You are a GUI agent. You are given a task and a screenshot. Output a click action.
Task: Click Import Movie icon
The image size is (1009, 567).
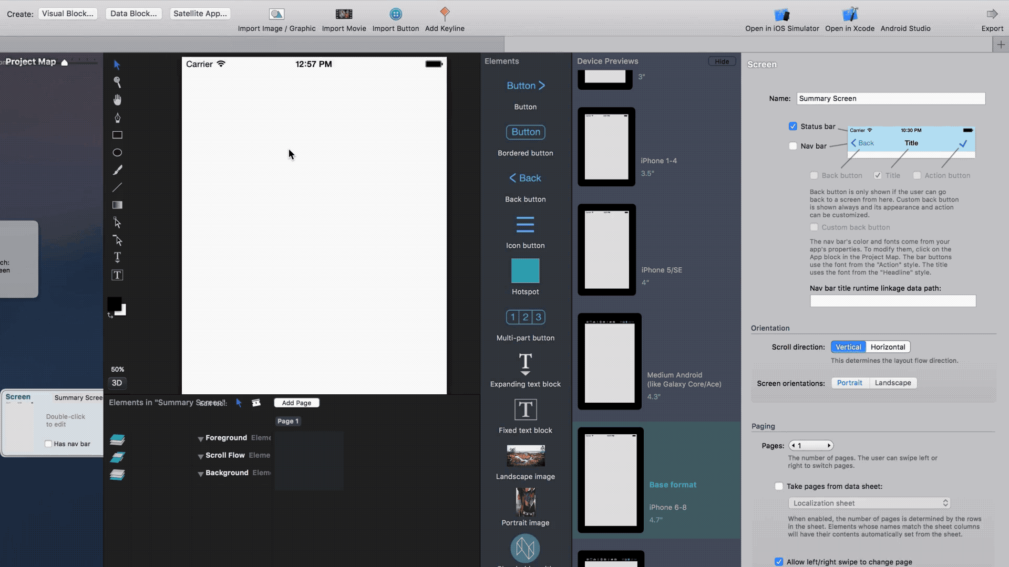[x=344, y=14]
